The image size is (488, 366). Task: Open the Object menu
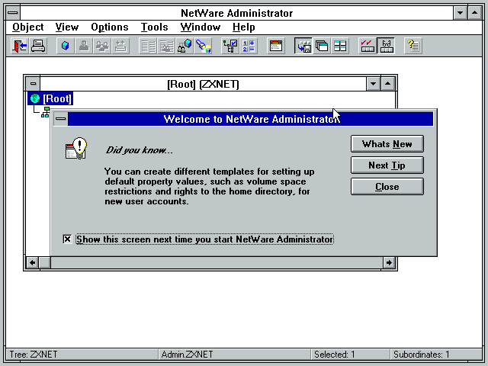[28, 27]
